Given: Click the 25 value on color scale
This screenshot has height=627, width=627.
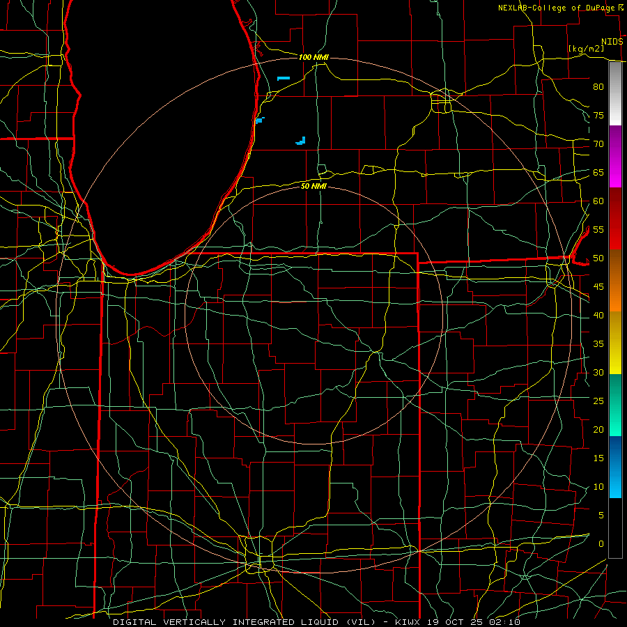Looking at the screenshot, I should coord(598,401).
